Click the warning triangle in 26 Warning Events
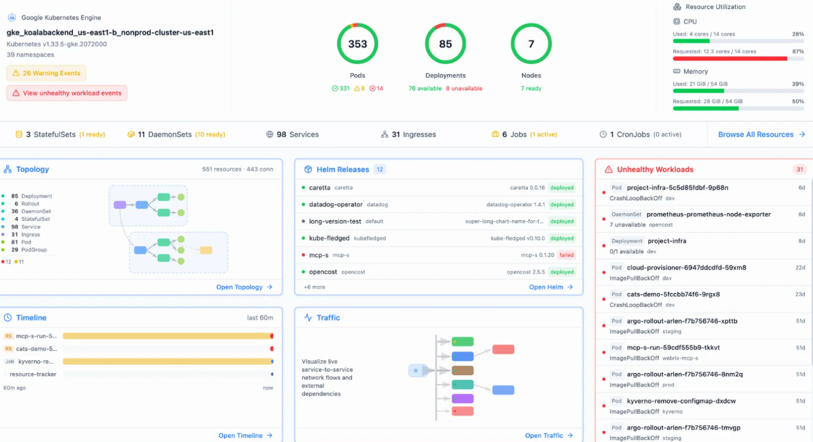Image resolution: width=813 pixels, height=442 pixels. [x=15, y=73]
